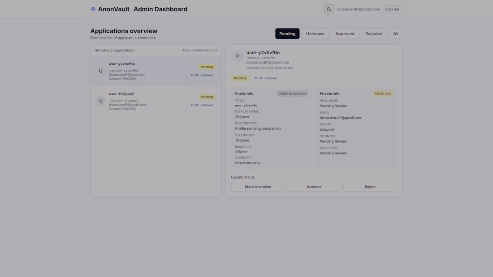Click the Real Name Pending Review value
This screenshot has height=277, width=493.
333,106
